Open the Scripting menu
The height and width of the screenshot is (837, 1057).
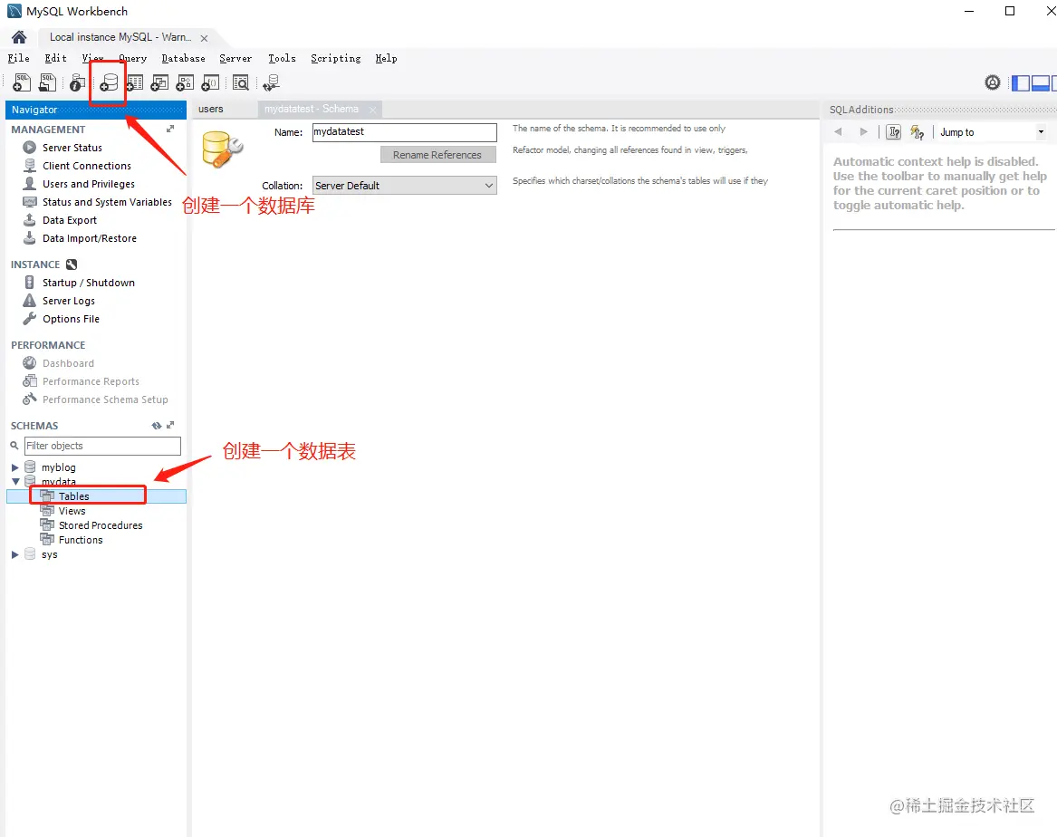coord(336,58)
